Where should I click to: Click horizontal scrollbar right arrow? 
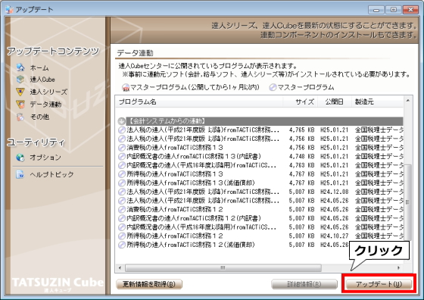[x=398, y=268]
